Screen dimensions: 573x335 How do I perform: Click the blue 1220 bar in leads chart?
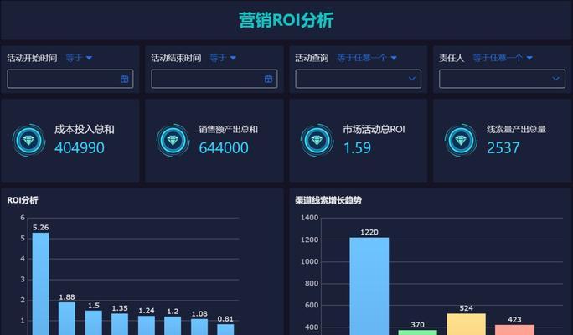[x=369, y=286]
